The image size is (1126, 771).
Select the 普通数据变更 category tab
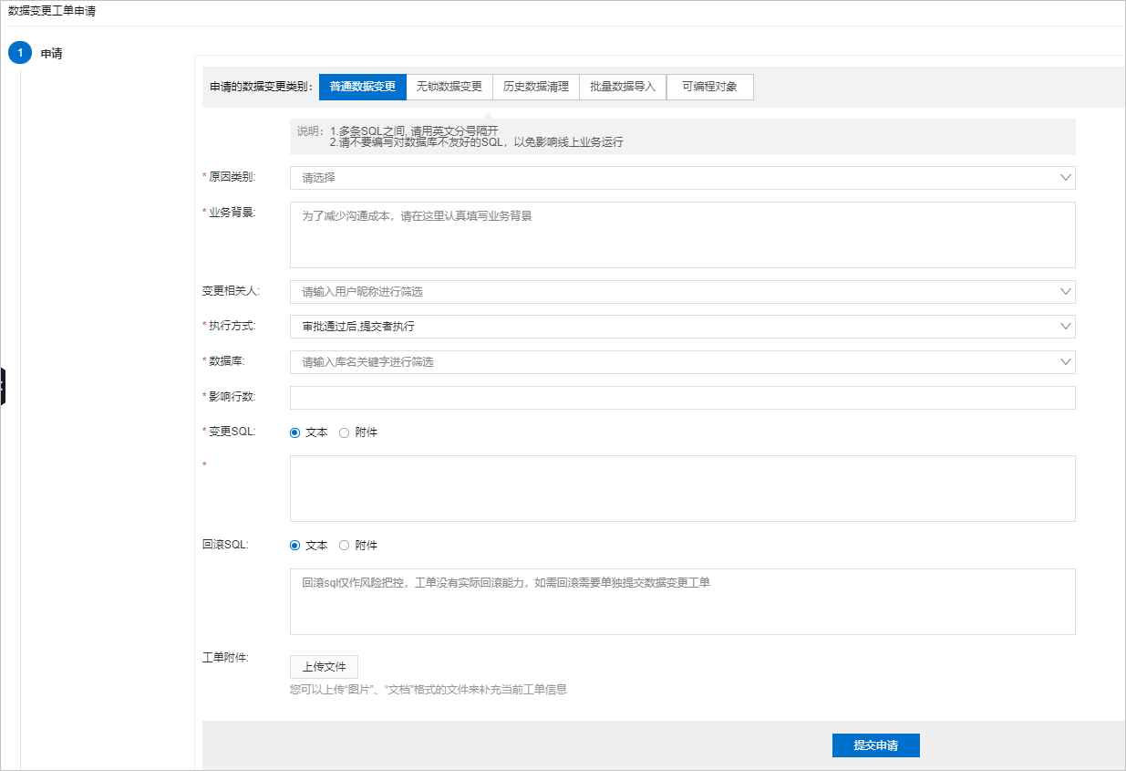(363, 88)
